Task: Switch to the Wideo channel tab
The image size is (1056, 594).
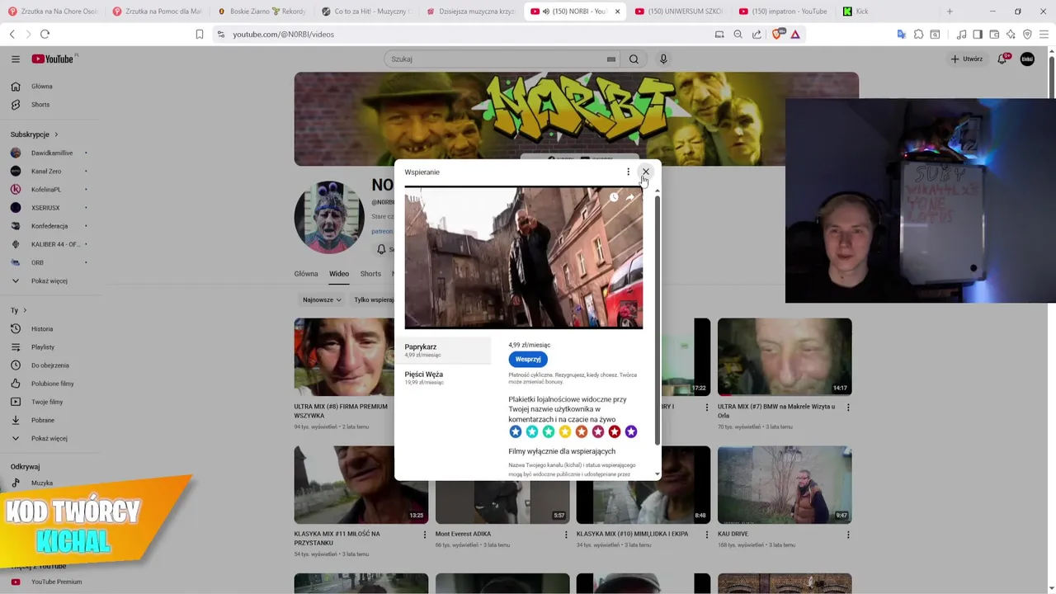Action: tap(339, 274)
